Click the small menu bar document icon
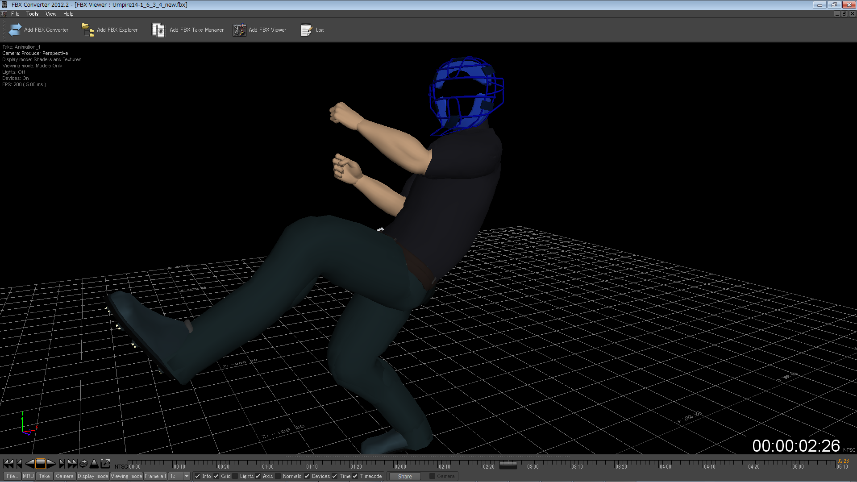The width and height of the screenshot is (857, 482). (x=4, y=14)
